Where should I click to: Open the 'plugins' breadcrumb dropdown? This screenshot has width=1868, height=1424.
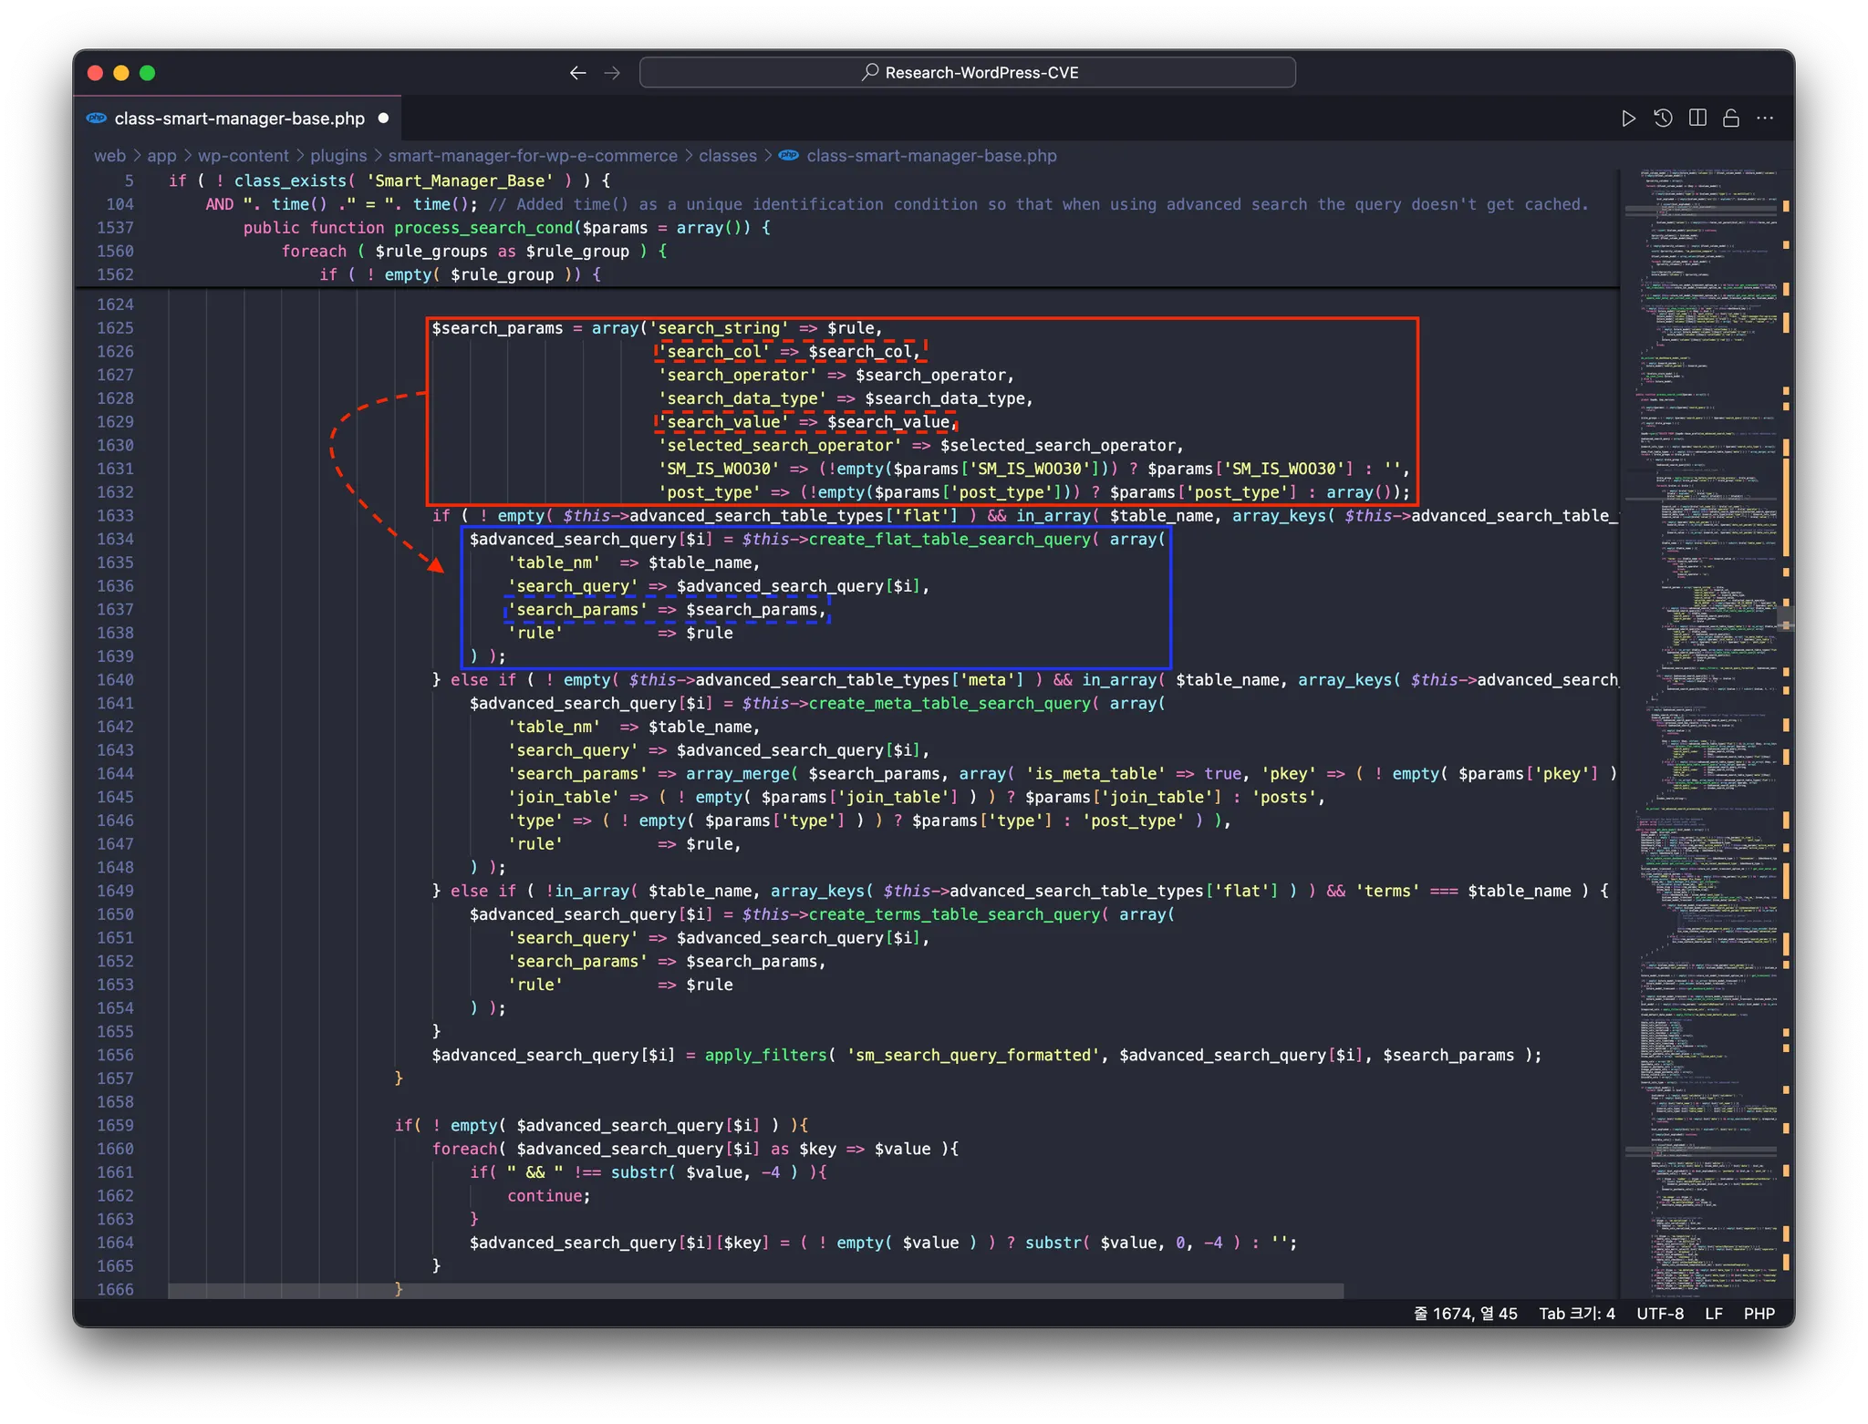[338, 156]
